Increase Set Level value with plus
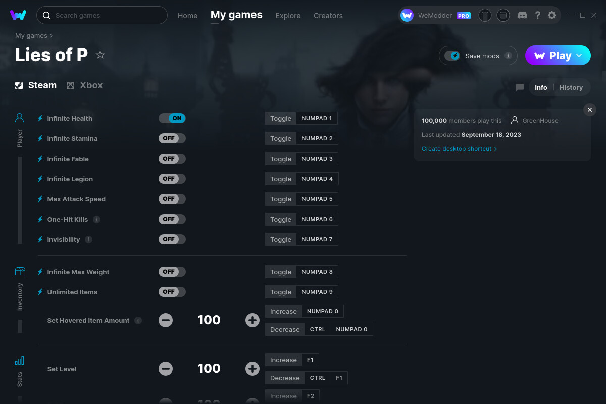The width and height of the screenshot is (606, 404). point(252,368)
